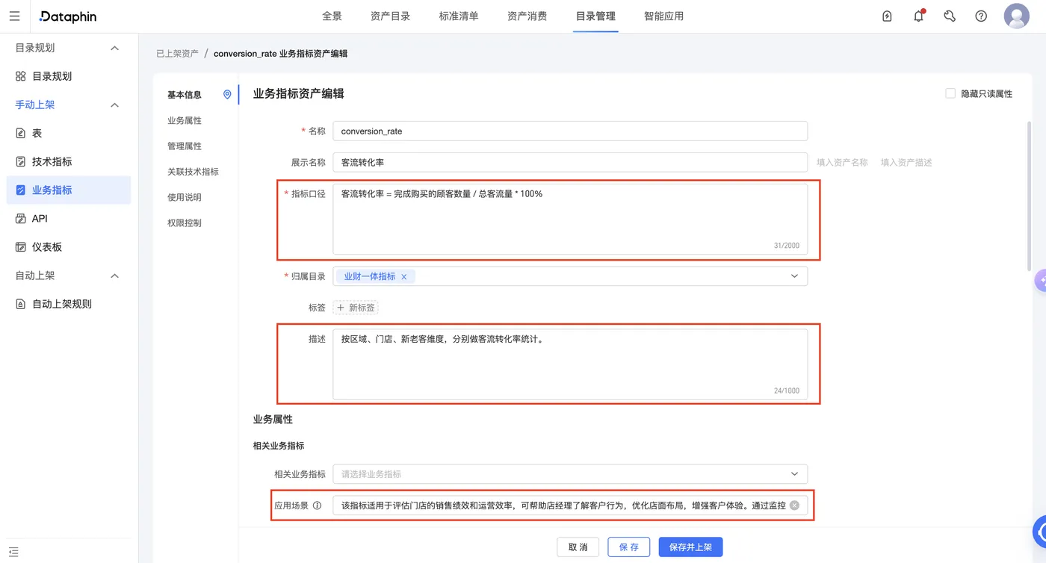Screen dimensions: 1046x563
Task: Go to 全景 top tab
Action: [x=332, y=16]
